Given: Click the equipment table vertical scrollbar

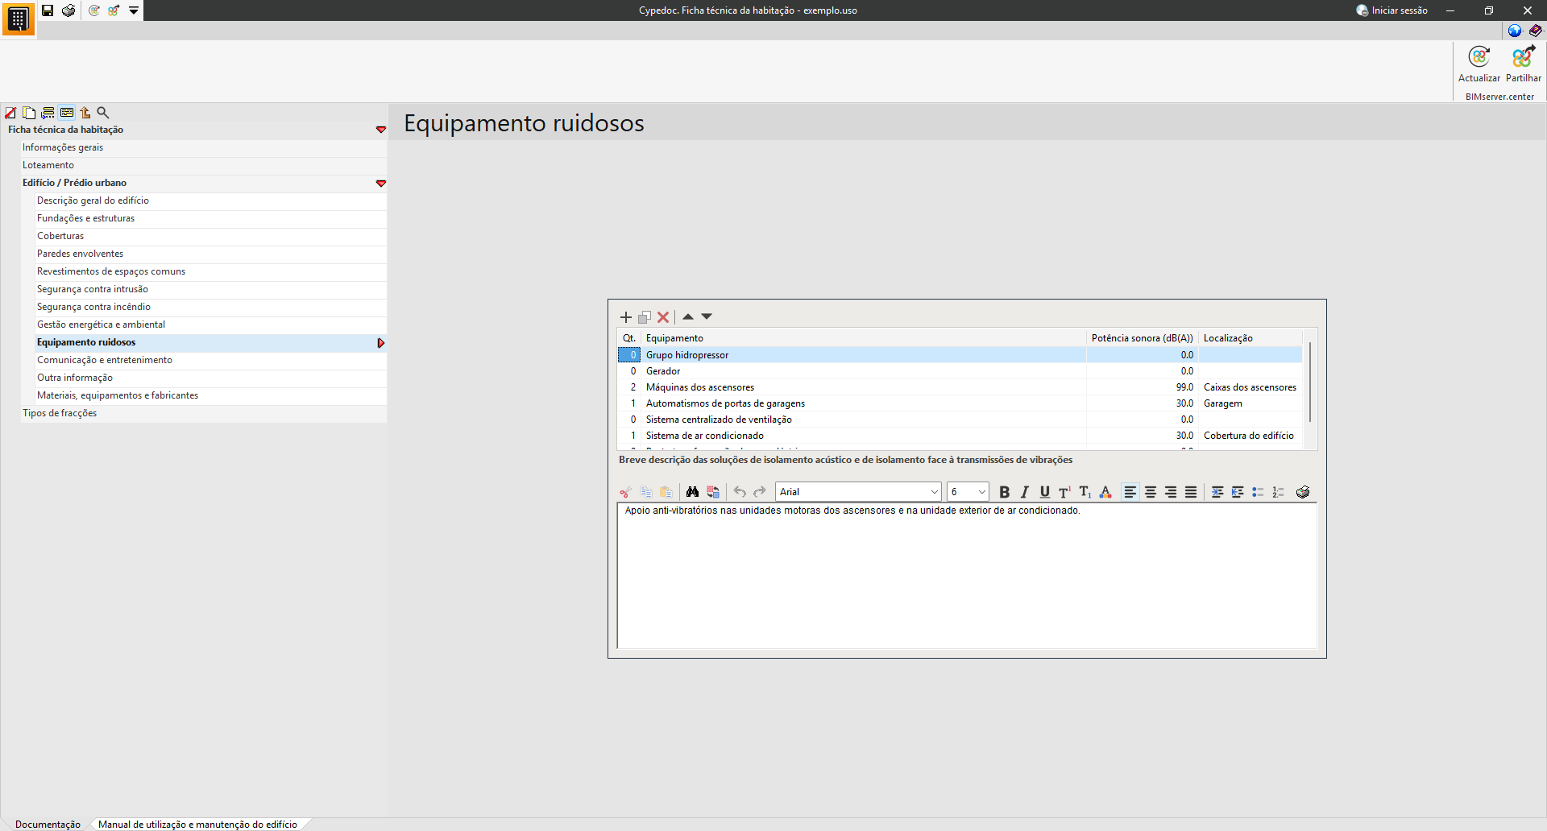Looking at the screenshot, I should point(1310,382).
